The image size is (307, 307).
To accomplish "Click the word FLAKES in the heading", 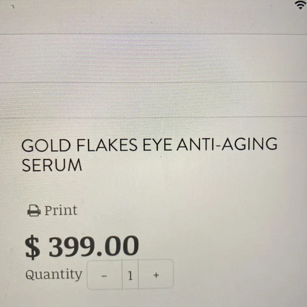I will pyautogui.click(x=107, y=145).
